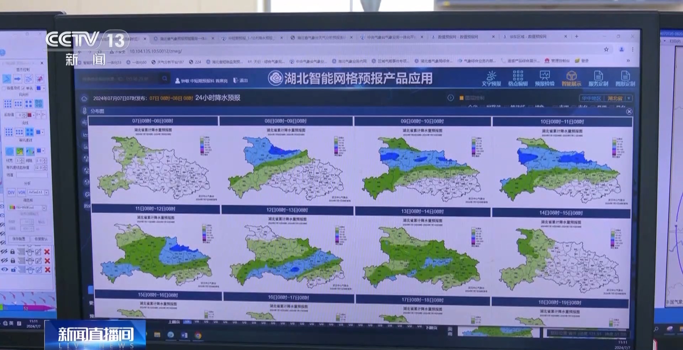Open the 服务定制 service customization module
This screenshot has width=683, height=350.
pyautogui.click(x=598, y=78)
